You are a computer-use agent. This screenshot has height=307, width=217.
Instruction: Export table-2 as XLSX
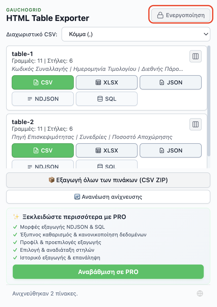(107, 150)
